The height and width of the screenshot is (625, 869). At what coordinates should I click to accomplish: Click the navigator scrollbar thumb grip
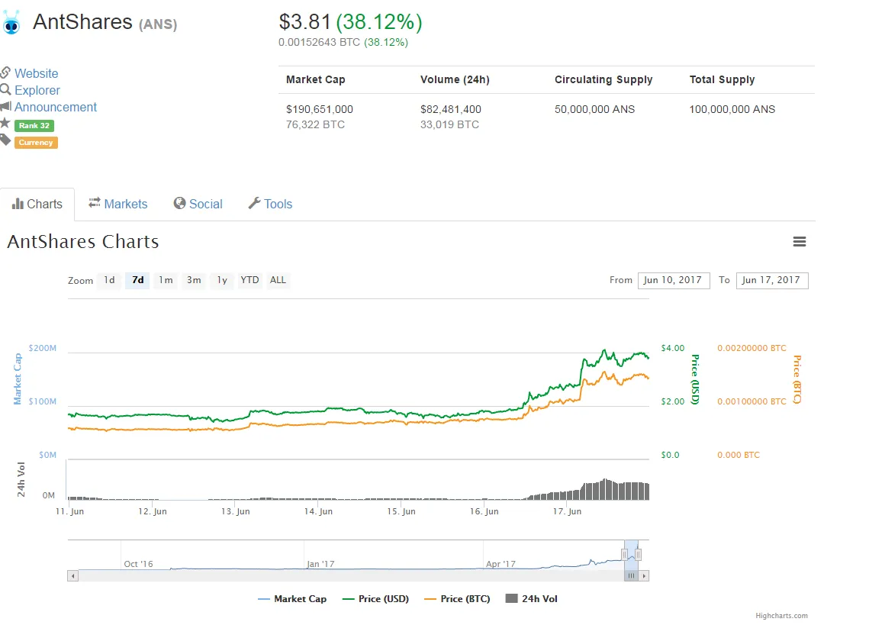tap(631, 576)
